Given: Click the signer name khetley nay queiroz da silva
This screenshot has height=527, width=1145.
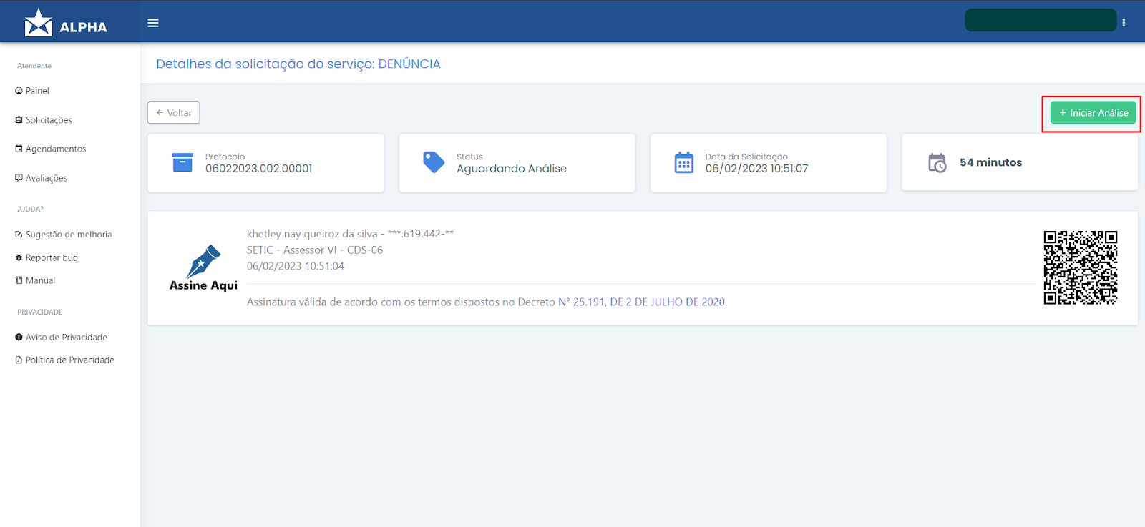Looking at the screenshot, I should pyautogui.click(x=312, y=234).
